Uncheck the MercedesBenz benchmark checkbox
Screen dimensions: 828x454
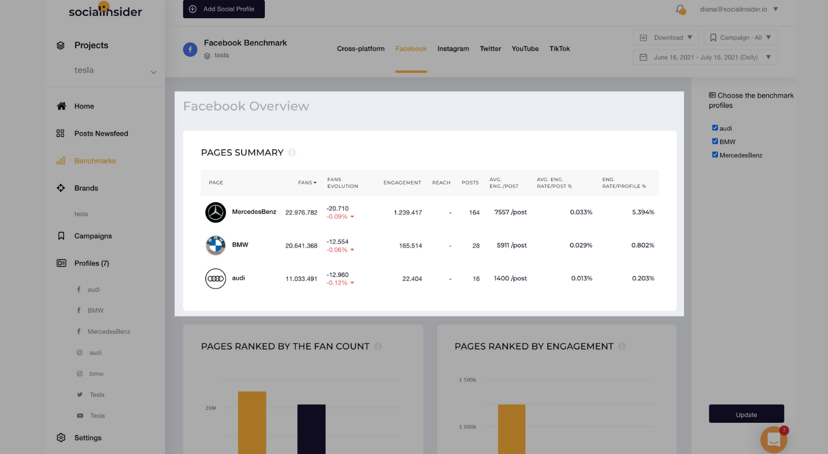[x=715, y=154]
